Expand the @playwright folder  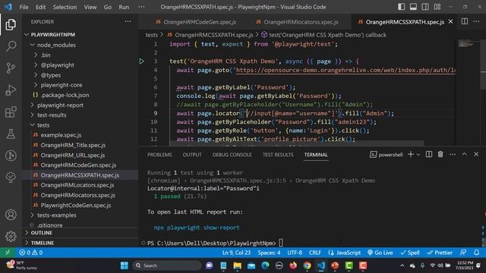[57, 65]
